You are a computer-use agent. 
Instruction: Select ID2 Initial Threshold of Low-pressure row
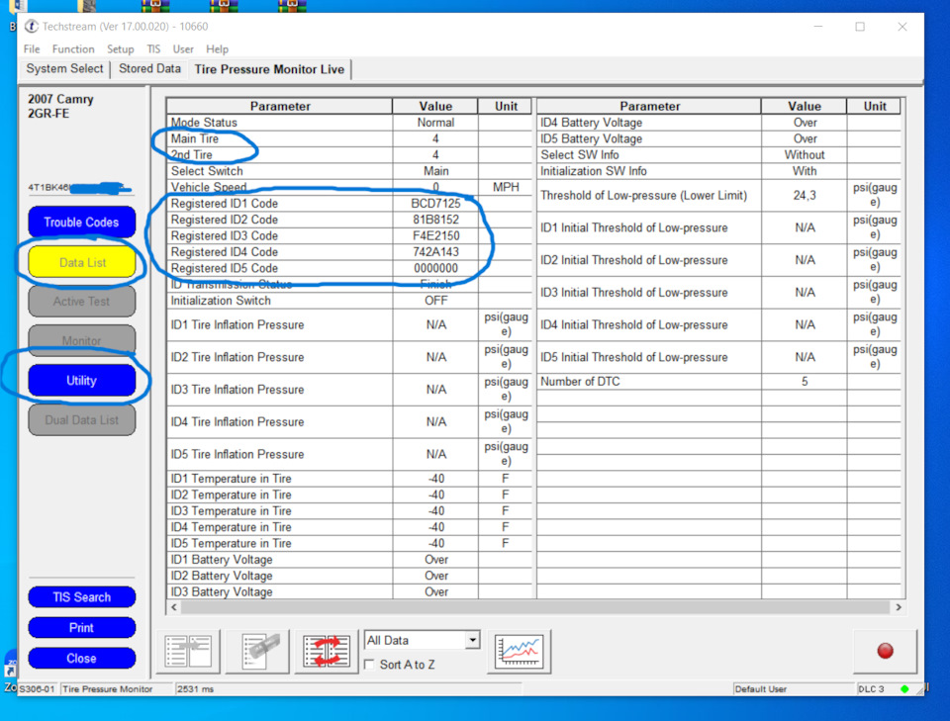click(718, 260)
